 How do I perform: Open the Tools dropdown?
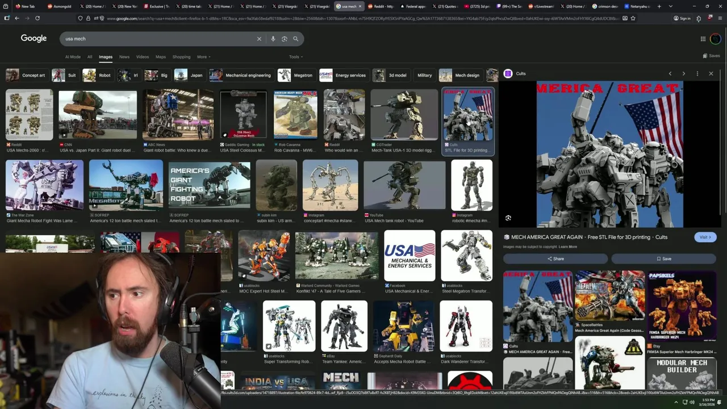(x=295, y=57)
